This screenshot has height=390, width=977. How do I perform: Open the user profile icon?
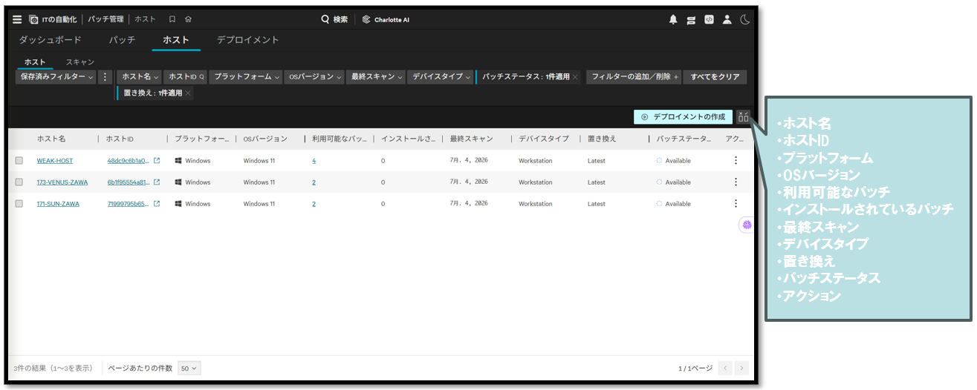pyautogui.click(x=727, y=20)
